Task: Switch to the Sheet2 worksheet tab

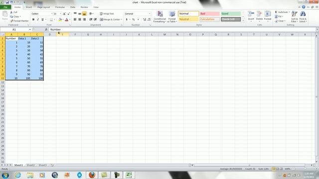Action: click(31, 165)
